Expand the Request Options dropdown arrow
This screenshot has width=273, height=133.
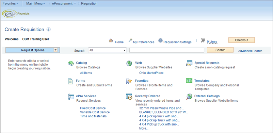point(55,50)
